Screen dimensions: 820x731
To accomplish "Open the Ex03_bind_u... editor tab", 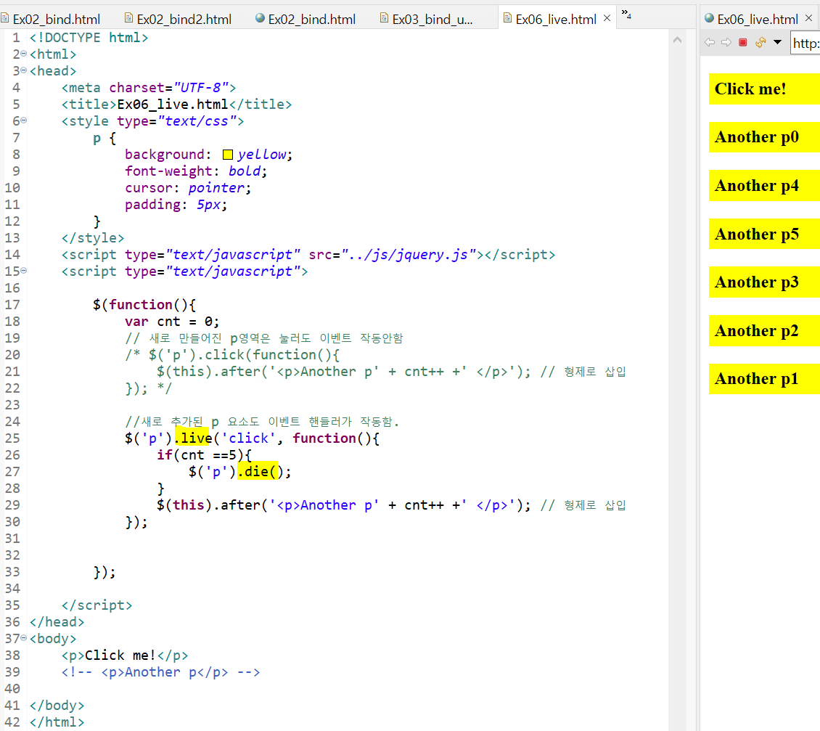I will coord(426,19).
